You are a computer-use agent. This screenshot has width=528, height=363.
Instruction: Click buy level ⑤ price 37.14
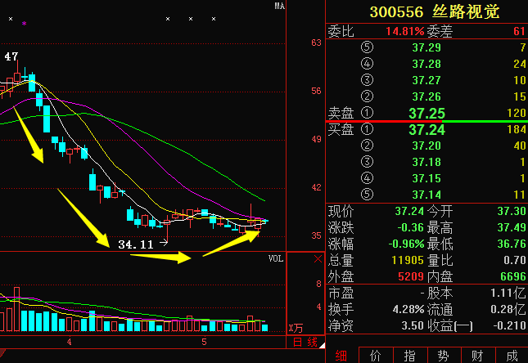426,195
